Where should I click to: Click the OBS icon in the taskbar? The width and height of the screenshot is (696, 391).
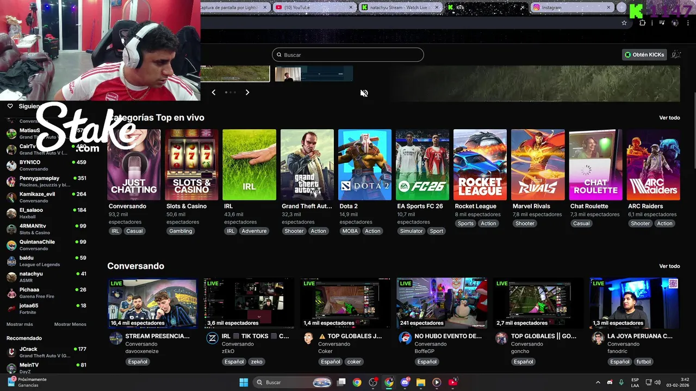(373, 382)
